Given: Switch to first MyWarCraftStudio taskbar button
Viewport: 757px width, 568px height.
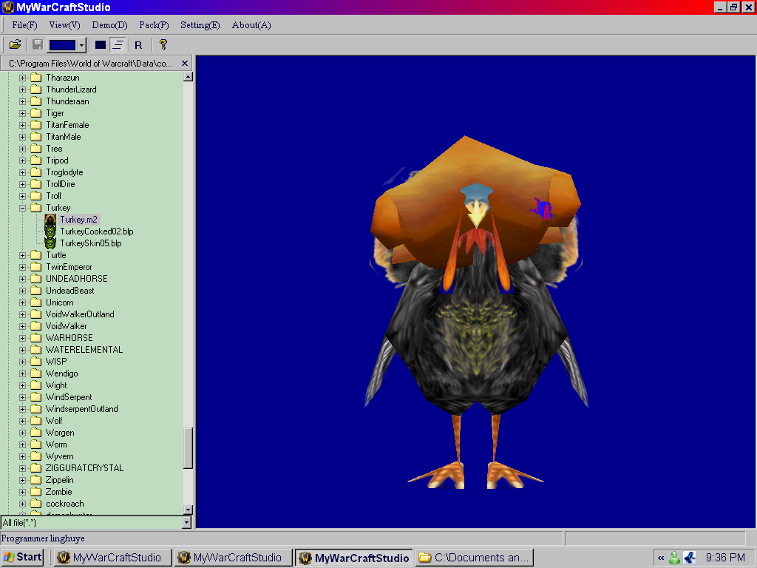Looking at the screenshot, I should [112, 558].
